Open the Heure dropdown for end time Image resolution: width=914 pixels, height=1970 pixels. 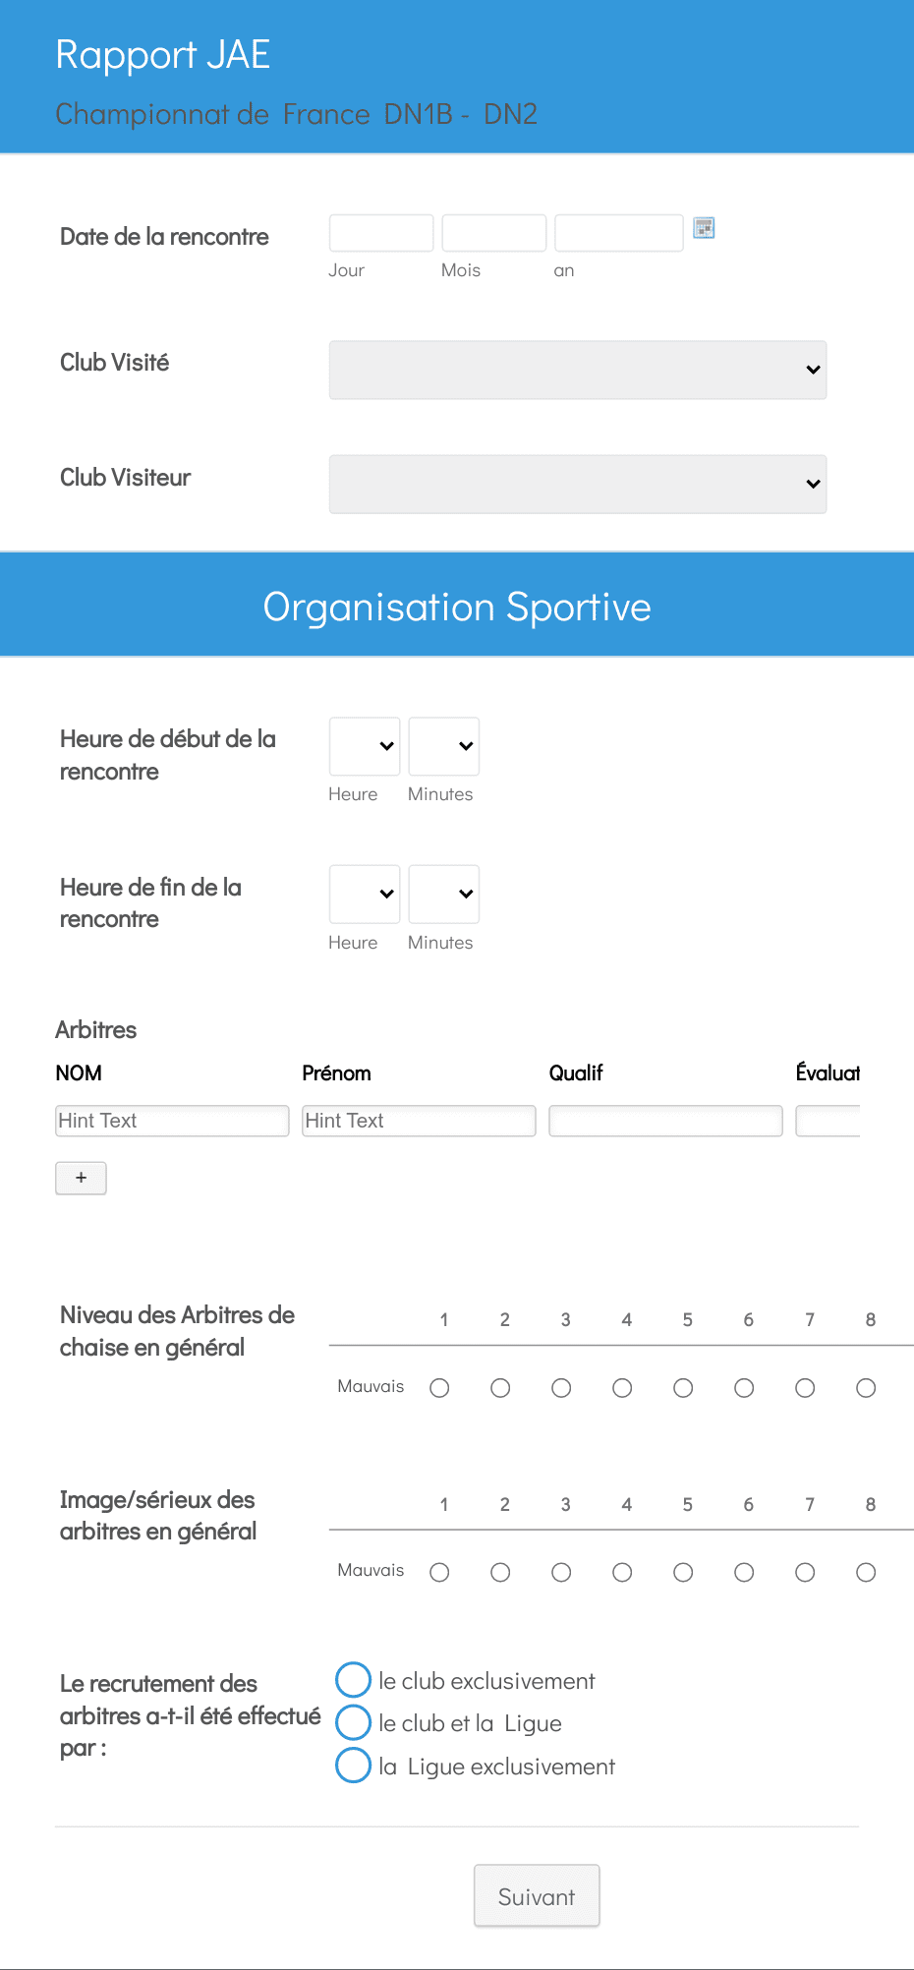click(364, 894)
